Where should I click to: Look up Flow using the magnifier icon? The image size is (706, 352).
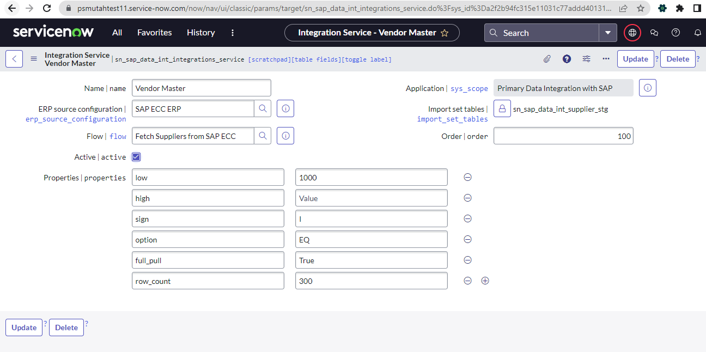click(x=263, y=136)
